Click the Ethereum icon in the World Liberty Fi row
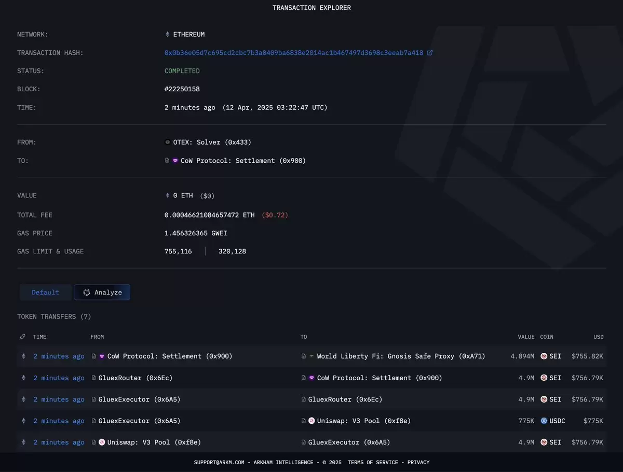623x472 pixels. (23, 356)
